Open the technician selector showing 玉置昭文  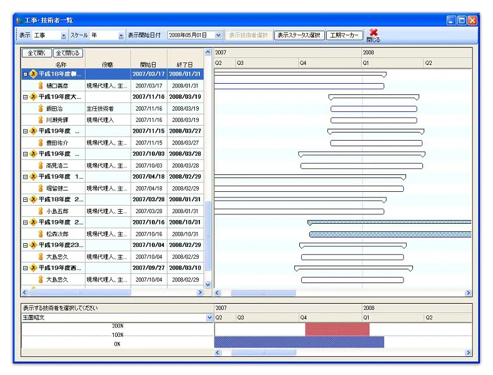click(x=209, y=317)
